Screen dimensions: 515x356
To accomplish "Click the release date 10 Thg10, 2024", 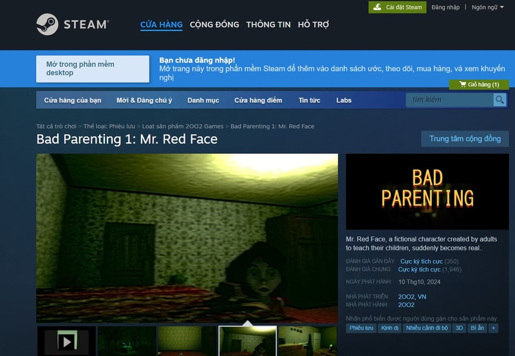I will coord(419,282).
